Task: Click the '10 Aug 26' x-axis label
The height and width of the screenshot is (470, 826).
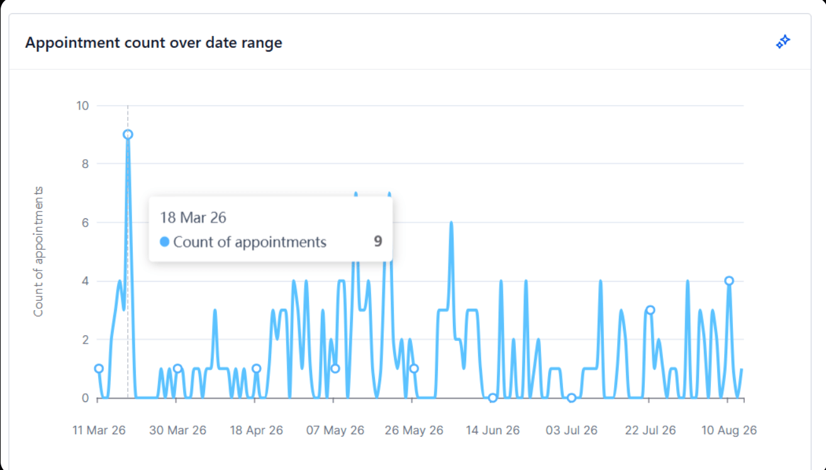Action: [729, 430]
